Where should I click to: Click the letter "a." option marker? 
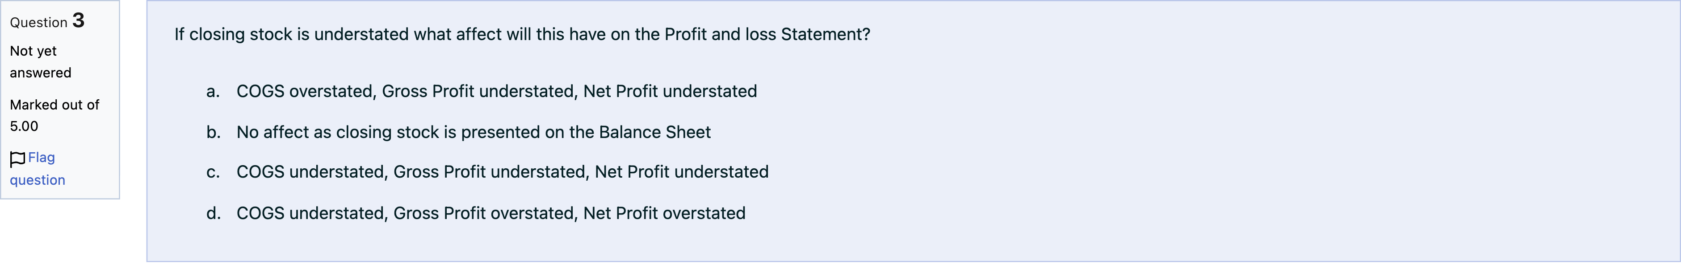click(x=213, y=92)
